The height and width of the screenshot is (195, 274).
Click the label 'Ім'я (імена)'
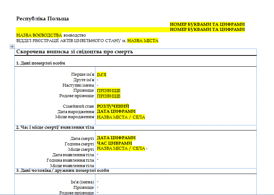(x=82, y=182)
